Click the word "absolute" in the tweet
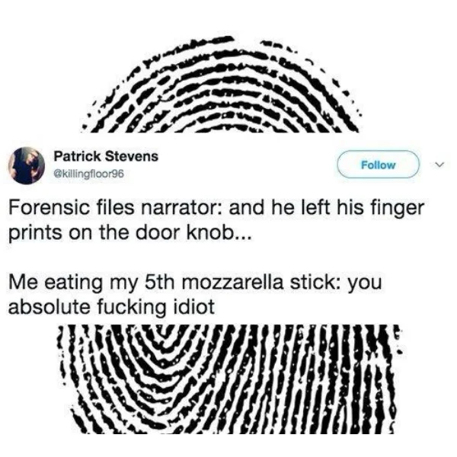This screenshot has width=457, height=457. pos(49,307)
